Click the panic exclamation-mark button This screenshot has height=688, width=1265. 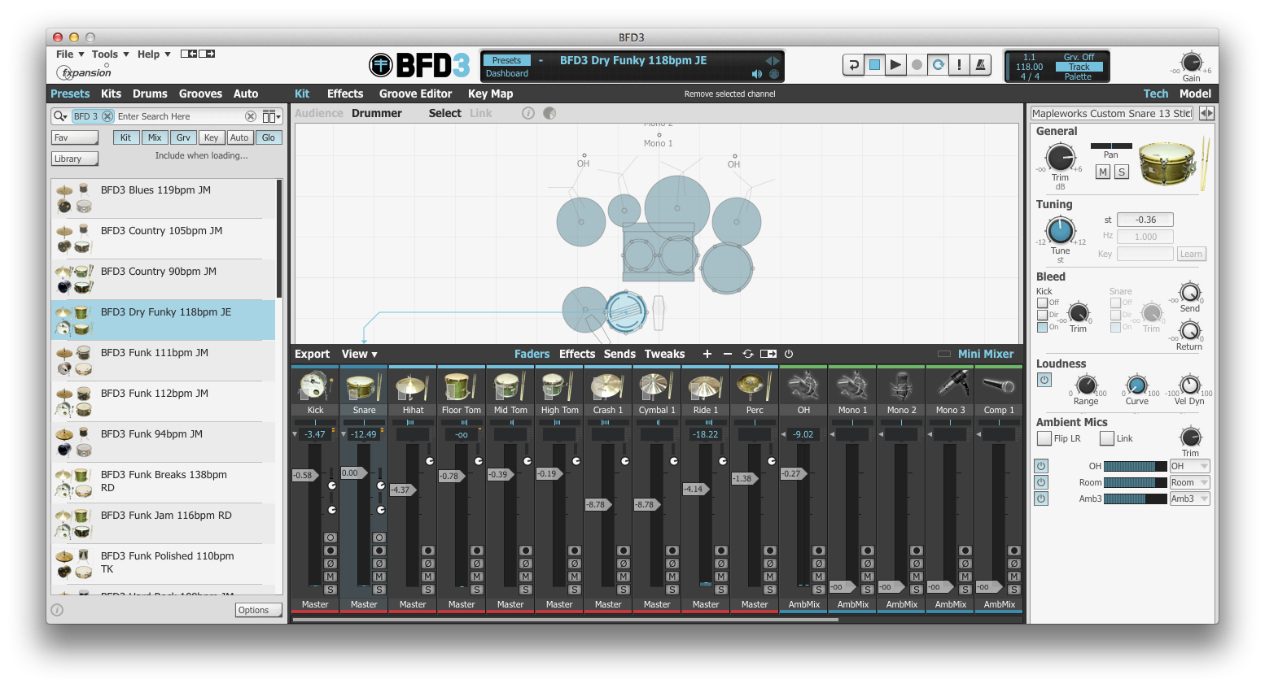point(960,65)
